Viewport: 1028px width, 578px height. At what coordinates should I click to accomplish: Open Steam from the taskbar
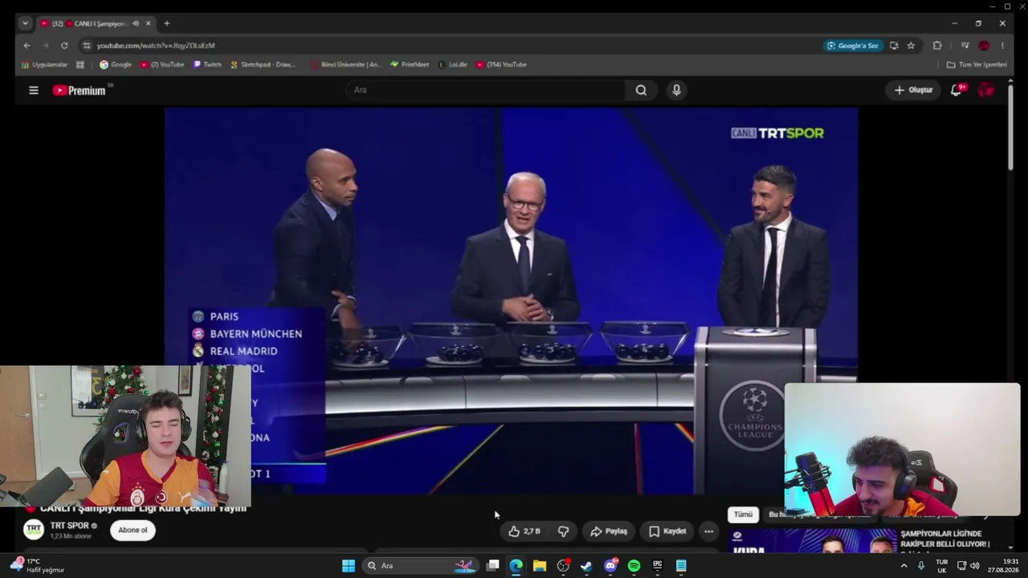pyautogui.click(x=587, y=566)
